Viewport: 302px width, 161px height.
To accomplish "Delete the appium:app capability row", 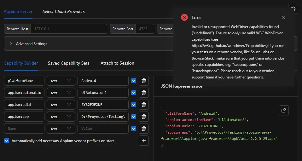I will (x=144, y=117).
